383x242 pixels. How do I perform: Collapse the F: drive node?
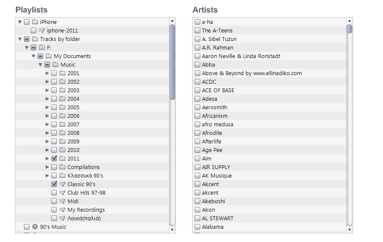point(26,48)
